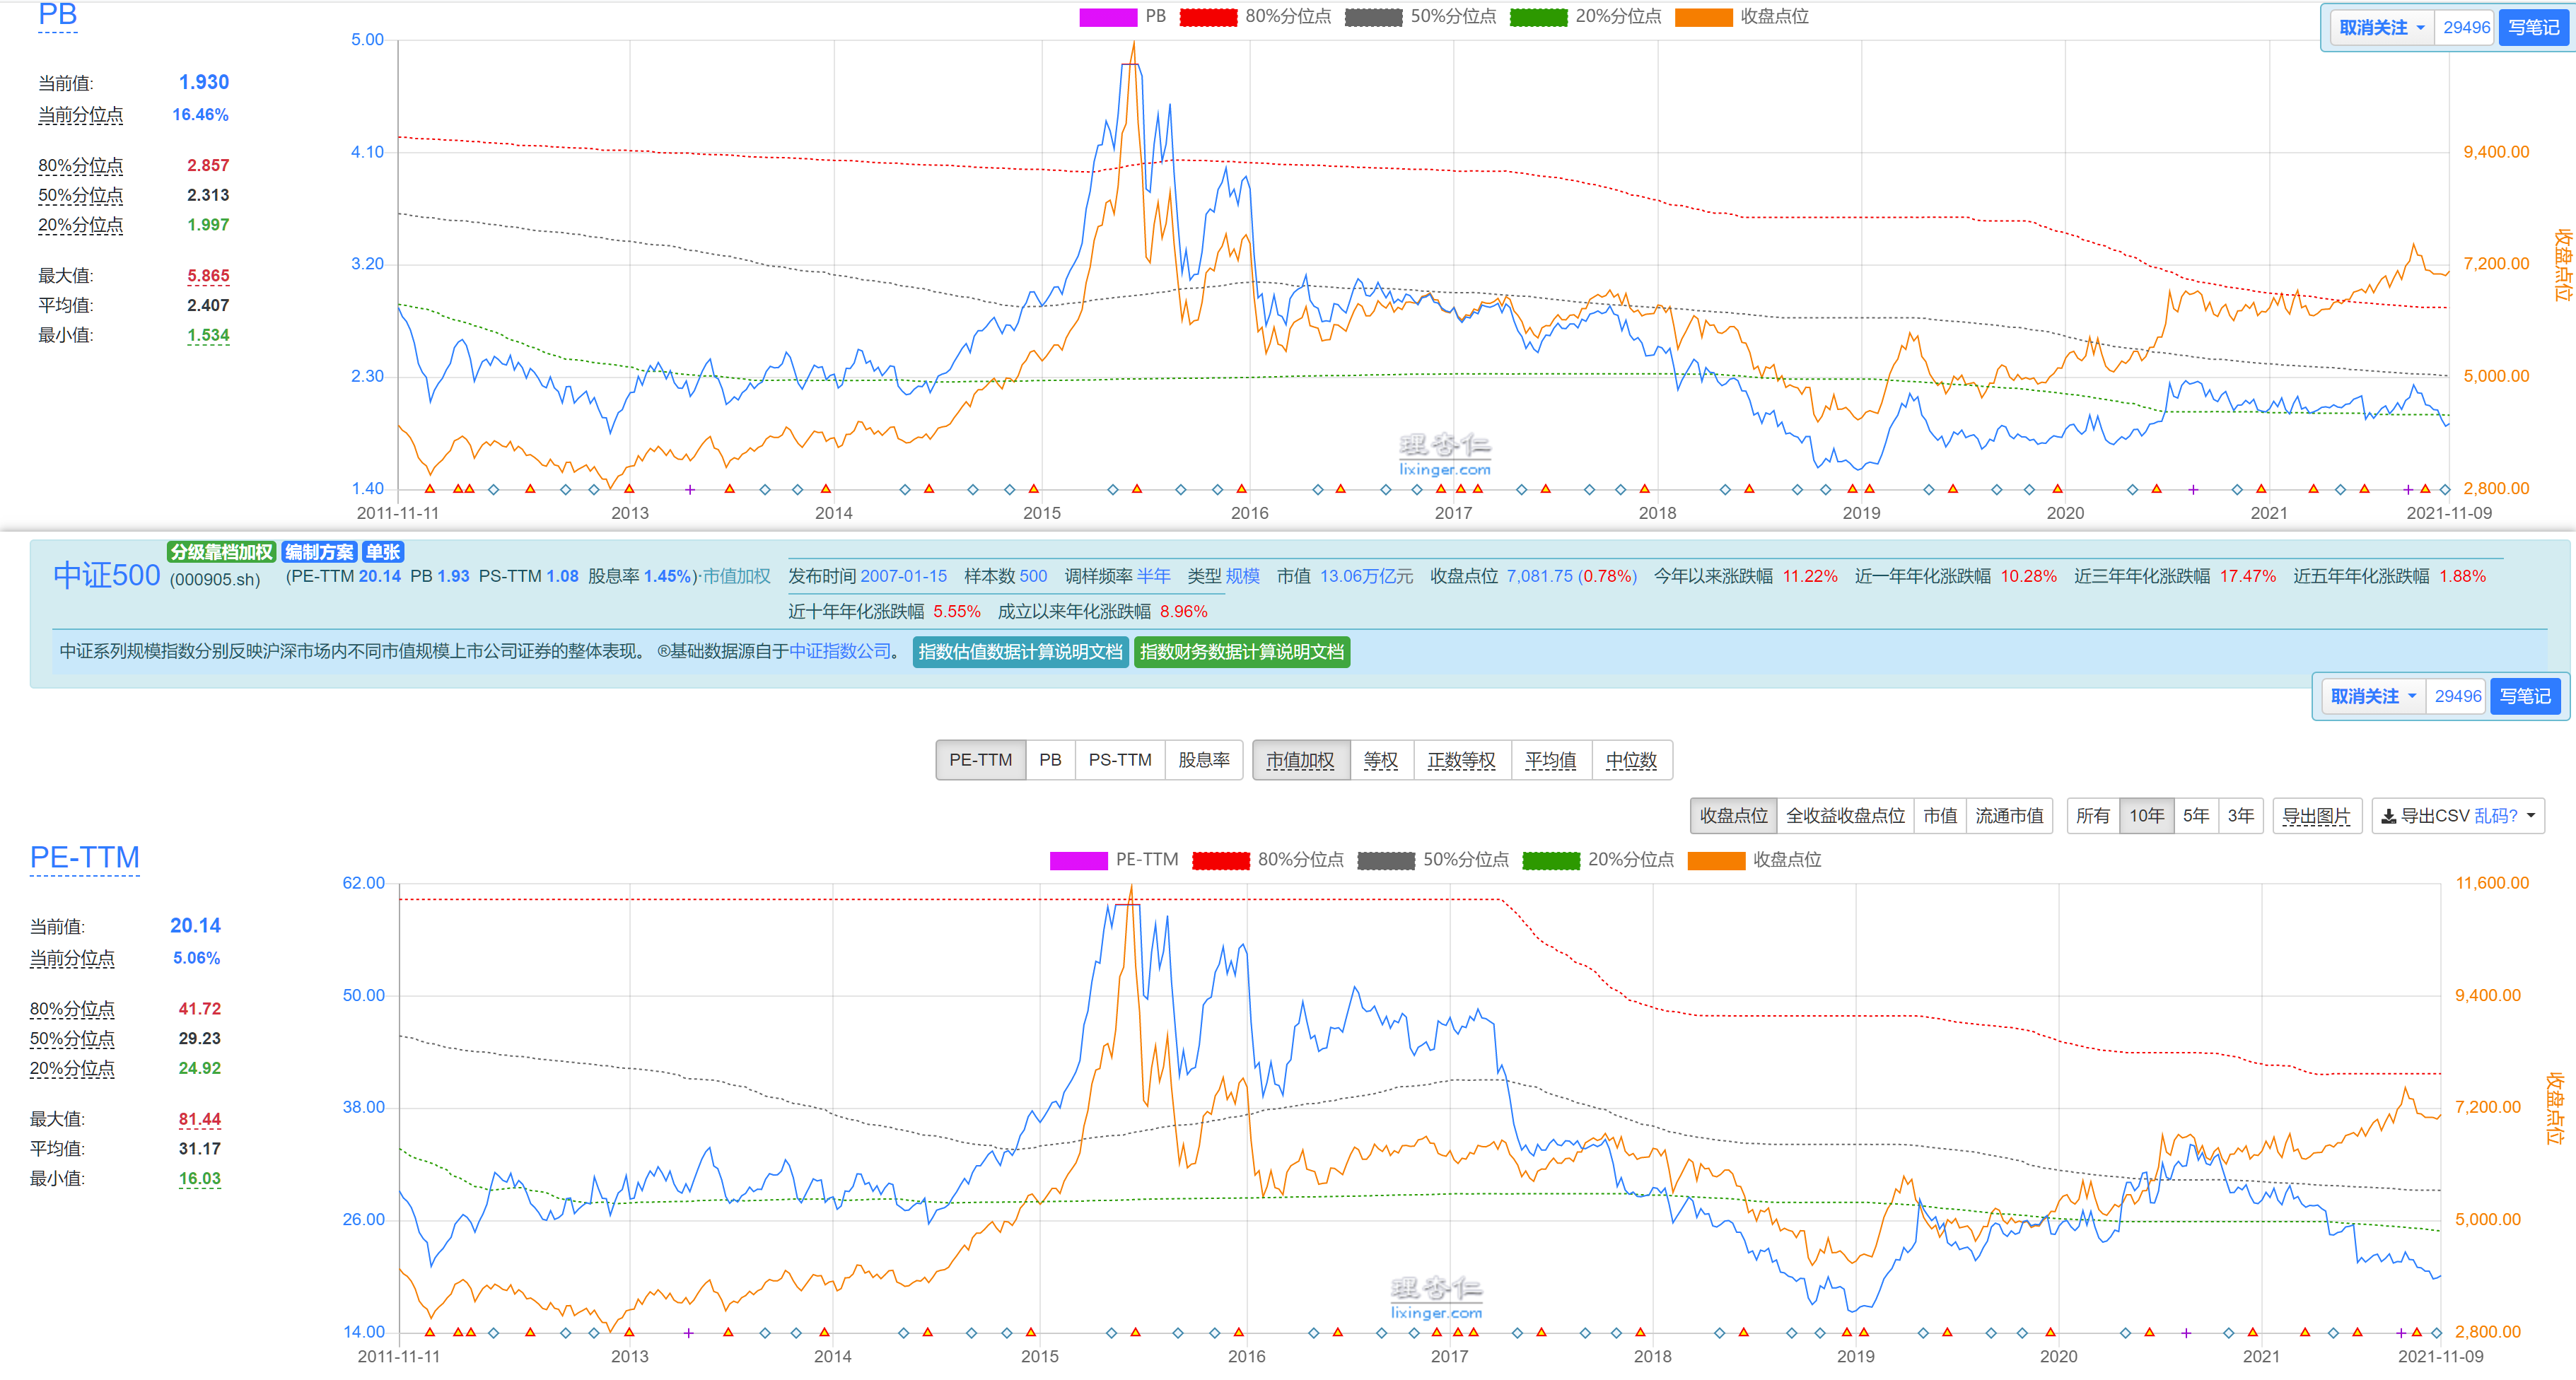The height and width of the screenshot is (1380, 2576).
Task: Click the 分级靠档加权 green badge
Action: pyautogui.click(x=221, y=552)
